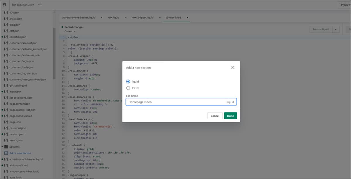
Task: Open product.json file
Action: pos(17,134)
